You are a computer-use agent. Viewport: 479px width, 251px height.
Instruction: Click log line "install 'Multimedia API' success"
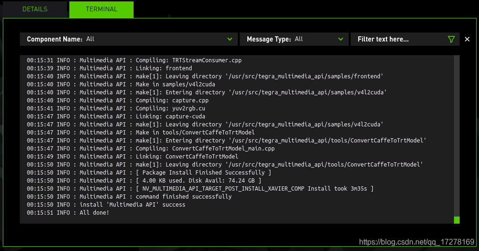pyautogui.click(x=106, y=205)
